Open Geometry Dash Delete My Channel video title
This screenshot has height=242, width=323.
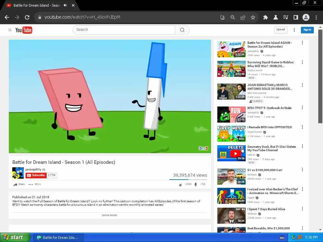[x=272, y=148]
